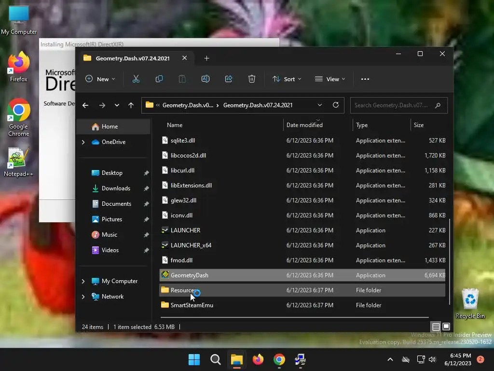This screenshot has width=494, height=371.
Task: Open Firefox desktop shortcut
Action: (x=18, y=67)
